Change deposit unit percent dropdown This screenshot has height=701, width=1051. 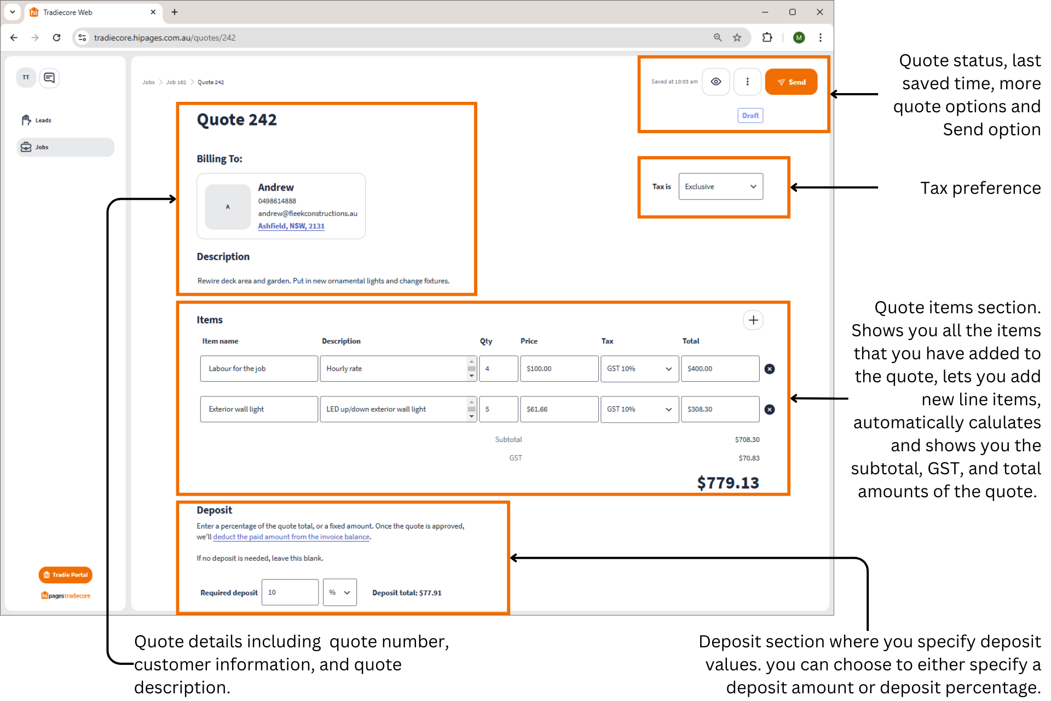[339, 593]
